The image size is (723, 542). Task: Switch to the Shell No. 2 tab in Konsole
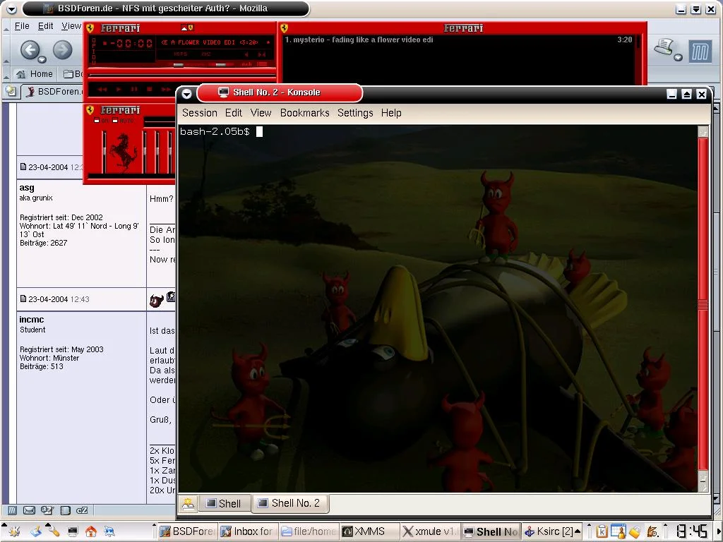(x=289, y=503)
